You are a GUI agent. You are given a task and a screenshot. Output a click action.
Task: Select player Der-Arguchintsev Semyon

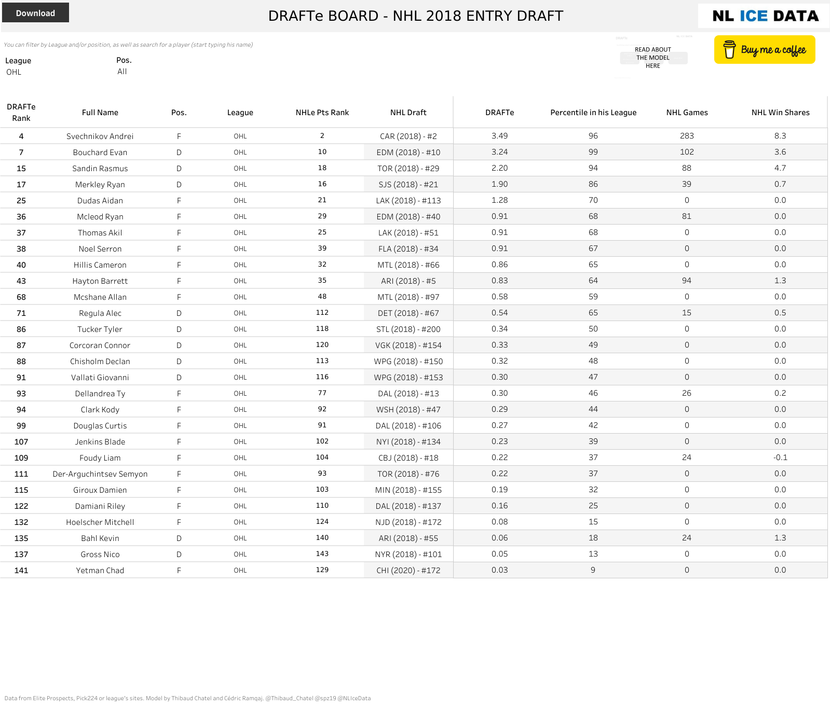pyautogui.click(x=100, y=474)
